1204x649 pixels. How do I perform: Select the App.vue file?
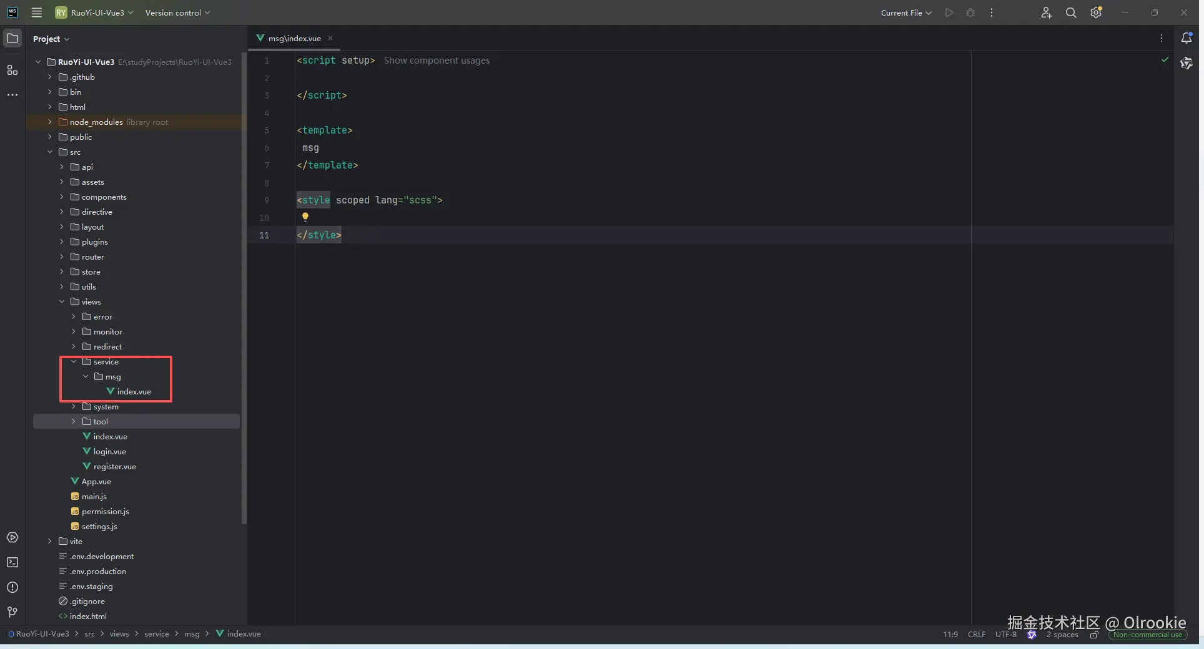96,481
